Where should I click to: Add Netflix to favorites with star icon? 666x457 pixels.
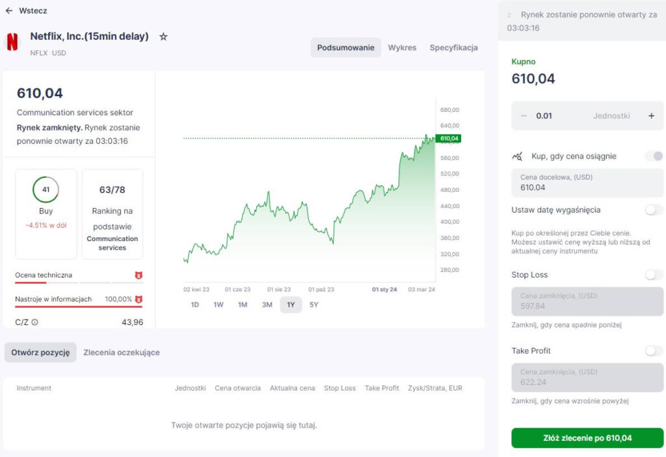163,37
